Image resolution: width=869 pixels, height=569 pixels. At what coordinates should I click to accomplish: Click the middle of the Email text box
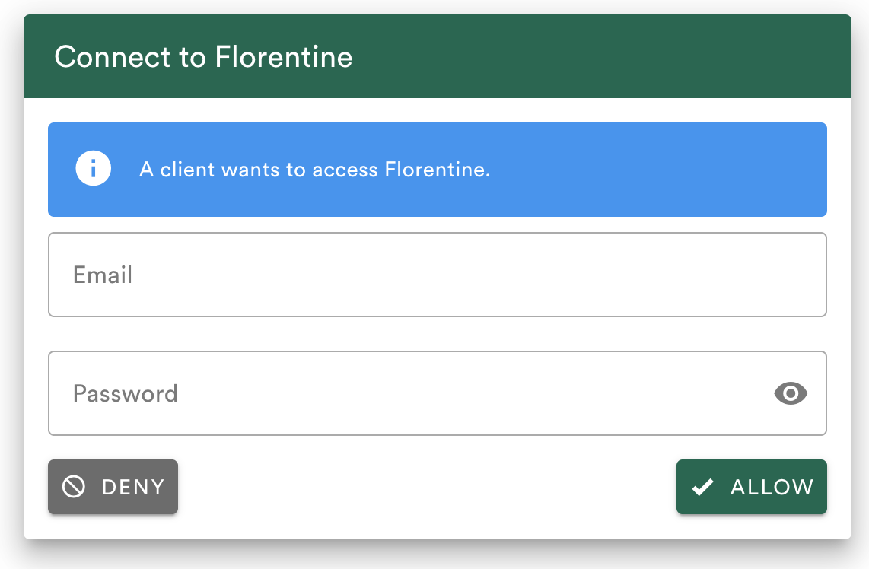(437, 275)
